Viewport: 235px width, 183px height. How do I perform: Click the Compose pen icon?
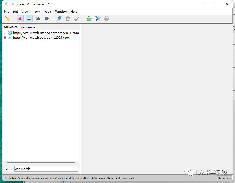[59, 19]
